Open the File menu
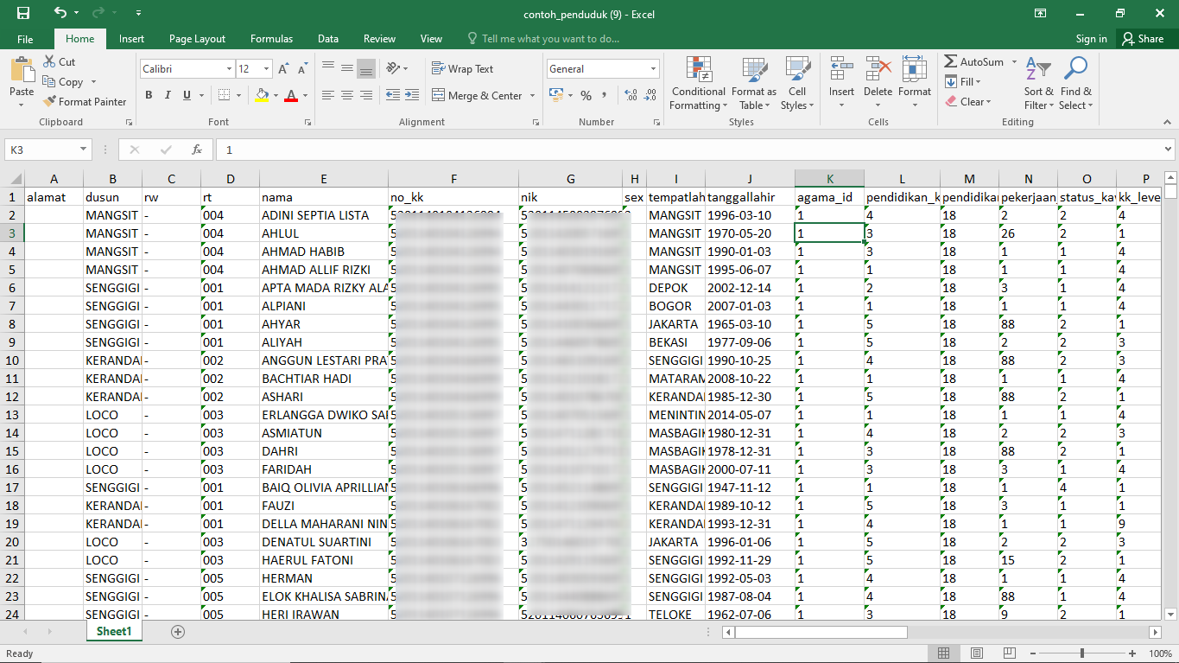 tap(25, 39)
